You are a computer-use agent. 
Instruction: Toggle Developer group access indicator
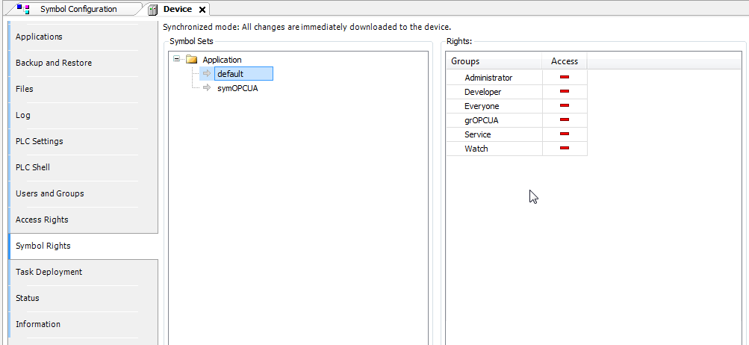pyautogui.click(x=565, y=92)
